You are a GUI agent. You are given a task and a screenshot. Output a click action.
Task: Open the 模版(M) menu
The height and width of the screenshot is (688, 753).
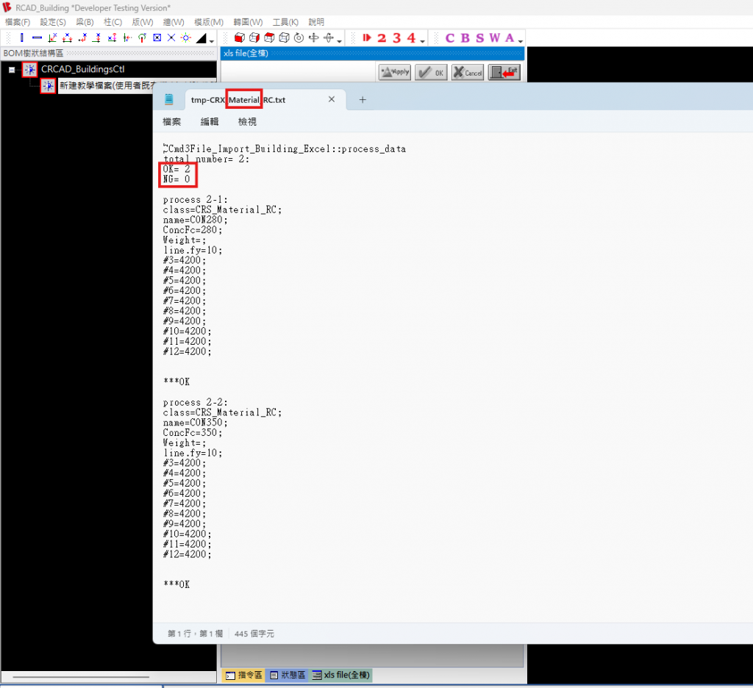coord(209,22)
